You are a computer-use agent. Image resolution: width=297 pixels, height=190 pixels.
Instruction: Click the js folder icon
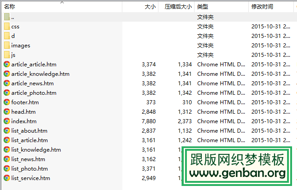pos(7,55)
